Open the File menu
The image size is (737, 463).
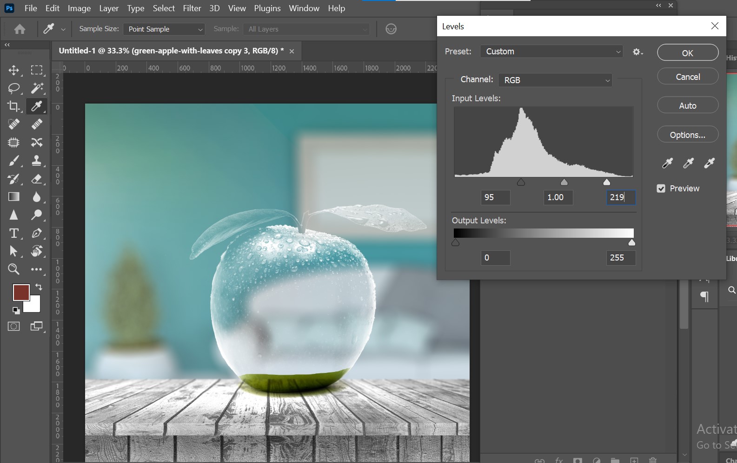click(31, 8)
